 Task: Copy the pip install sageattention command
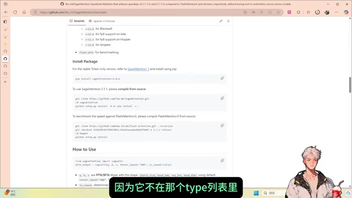[x=222, y=78]
